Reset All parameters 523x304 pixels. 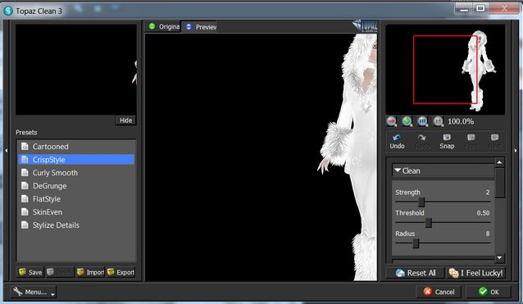416,273
